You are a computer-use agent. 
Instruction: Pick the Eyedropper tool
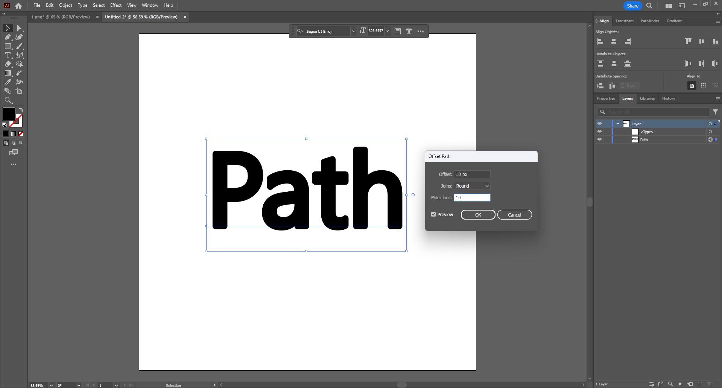(x=8, y=82)
